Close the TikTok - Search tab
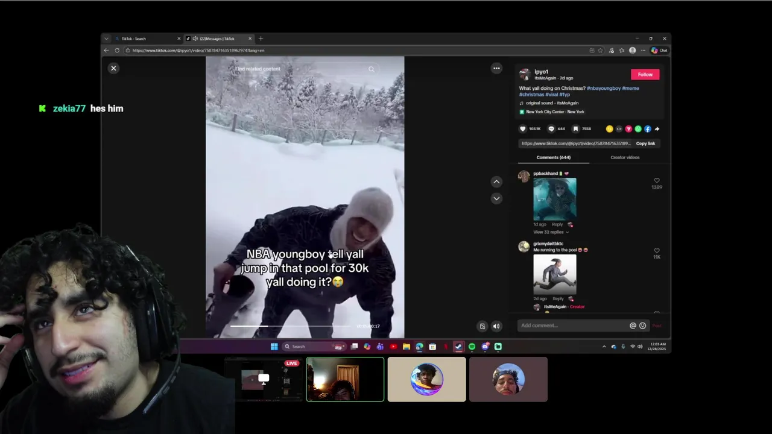Image resolution: width=772 pixels, height=434 pixels. click(x=179, y=39)
